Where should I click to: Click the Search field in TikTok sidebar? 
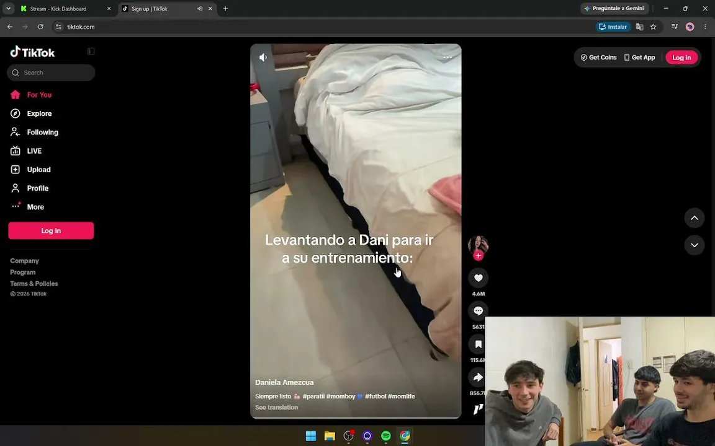(x=51, y=73)
